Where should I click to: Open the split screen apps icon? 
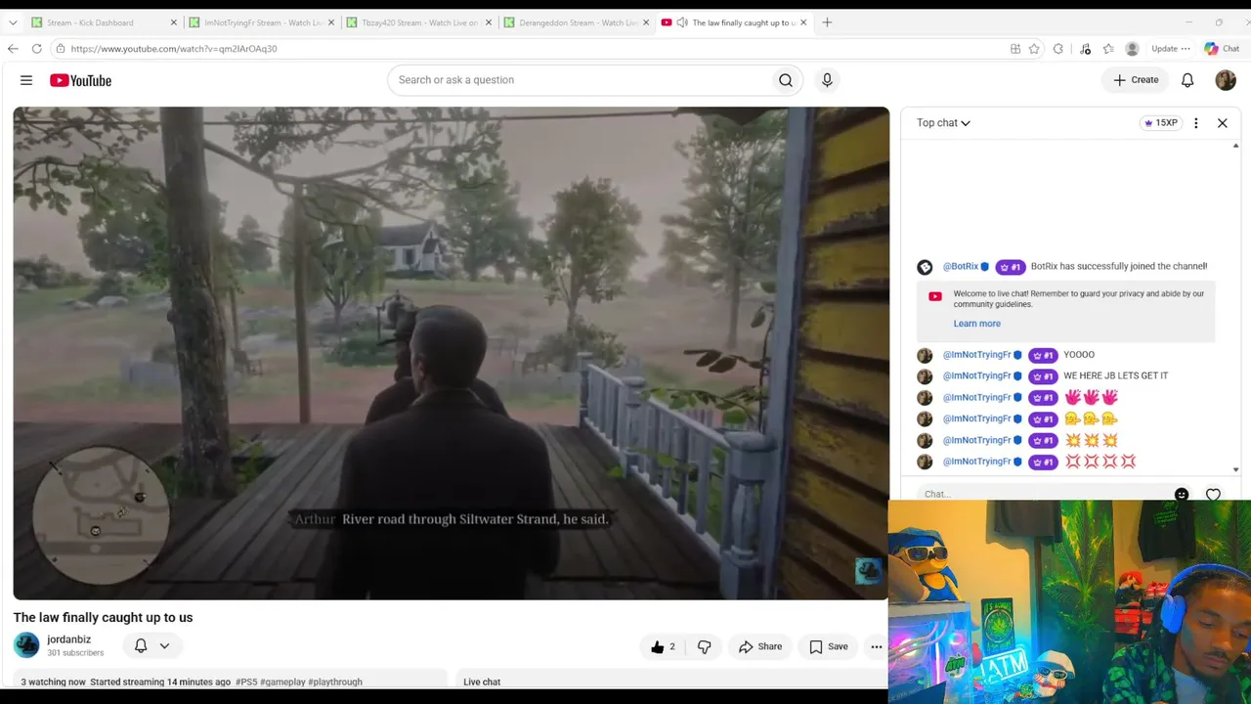(1015, 49)
